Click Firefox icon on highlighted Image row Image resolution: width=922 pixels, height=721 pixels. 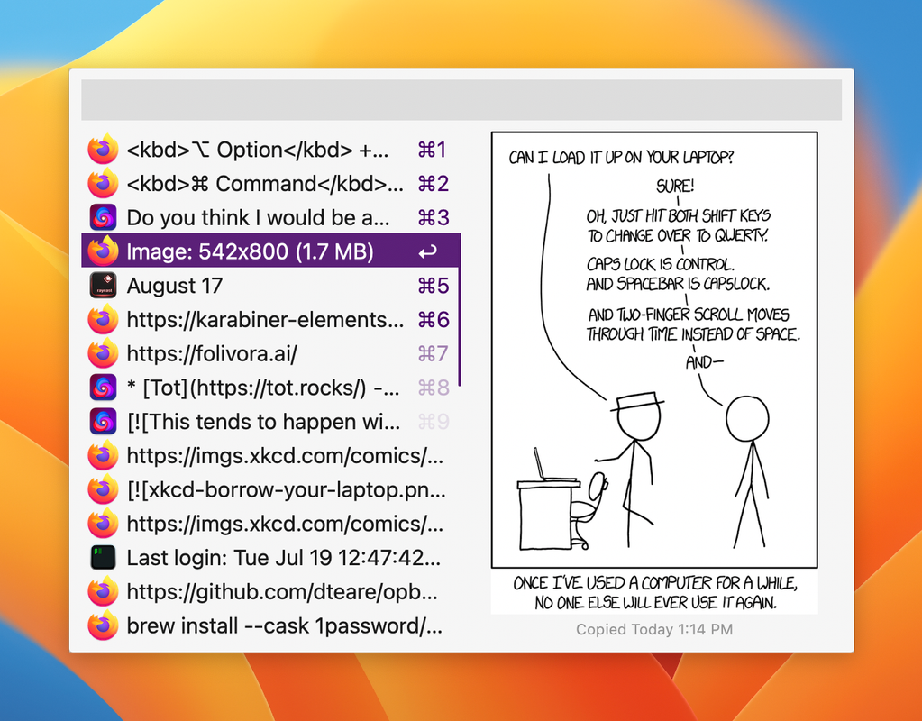(103, 251)
